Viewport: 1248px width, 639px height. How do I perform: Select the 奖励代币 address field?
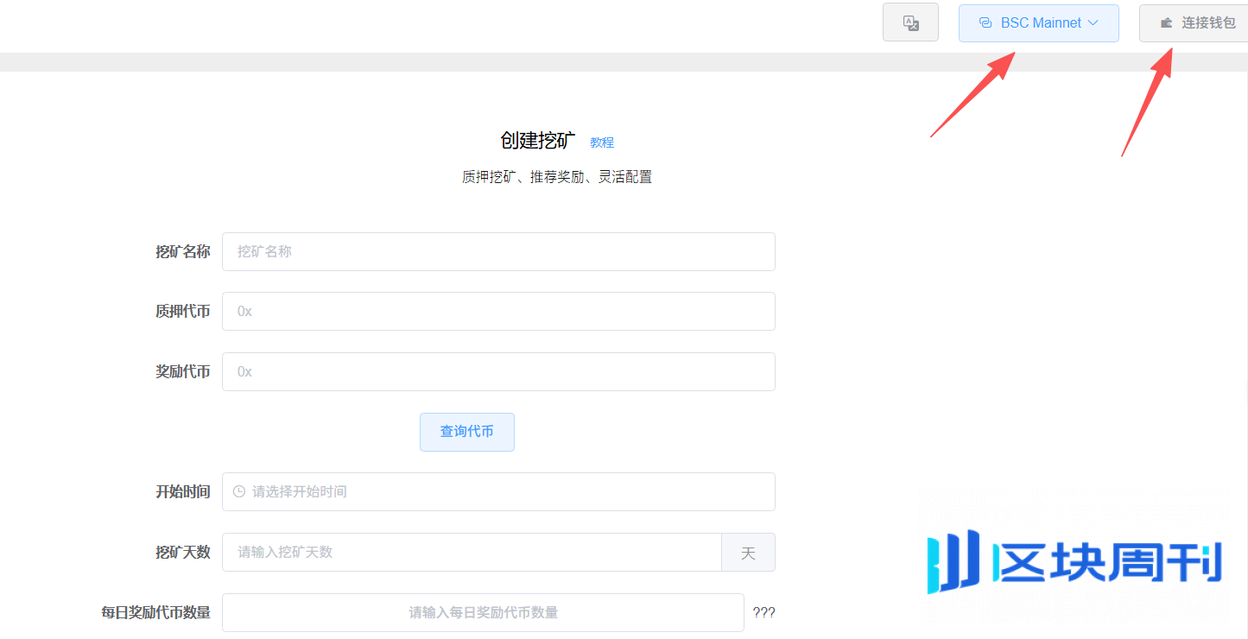tap(498, 371)
